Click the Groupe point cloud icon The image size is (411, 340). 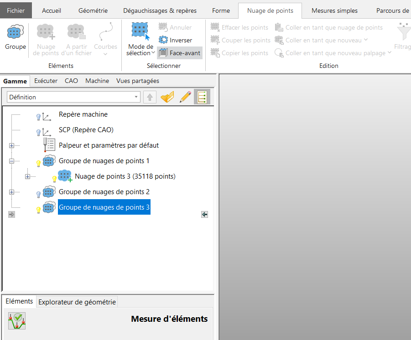[16, 32]
